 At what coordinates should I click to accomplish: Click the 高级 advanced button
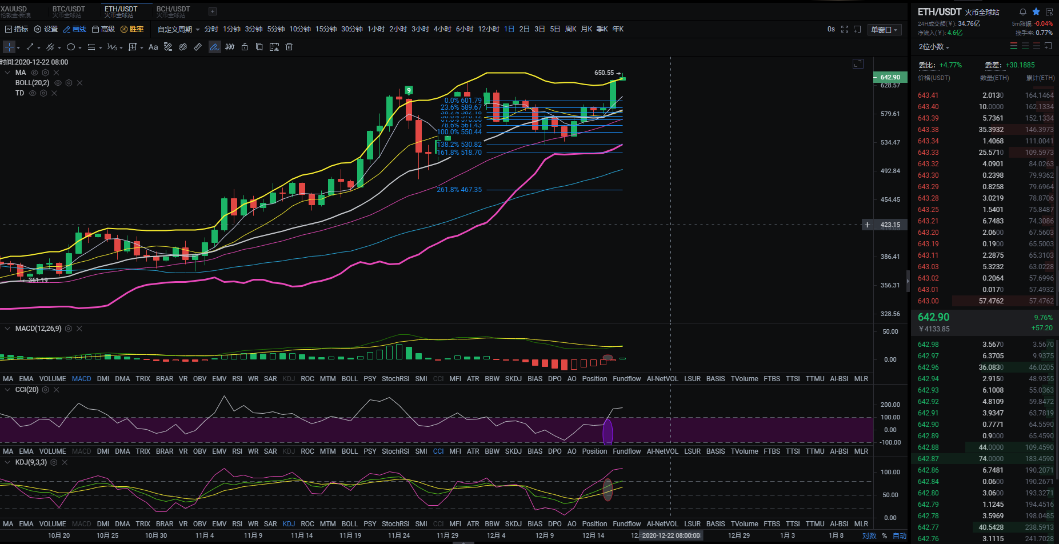click(103, 29)
